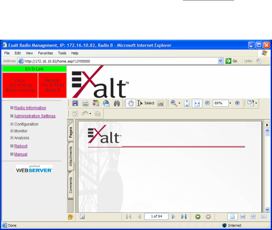
Task: Switch to Single Page layout
Action: click(232, 217)
